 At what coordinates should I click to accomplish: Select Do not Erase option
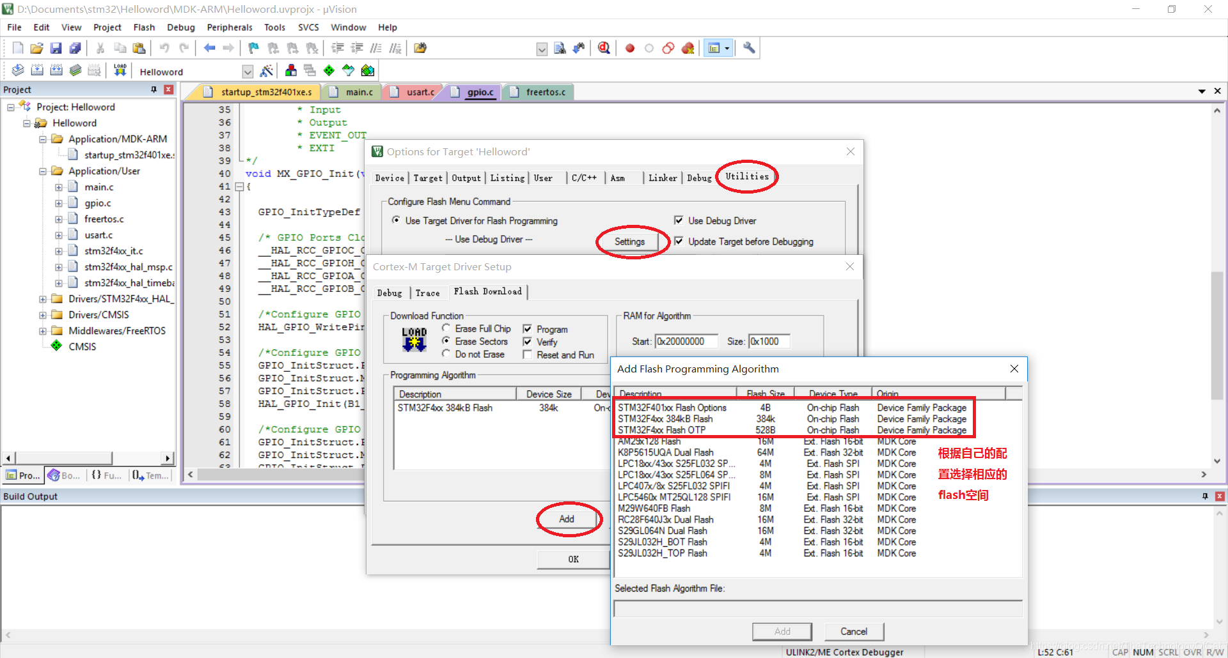[x=446, y=354]
